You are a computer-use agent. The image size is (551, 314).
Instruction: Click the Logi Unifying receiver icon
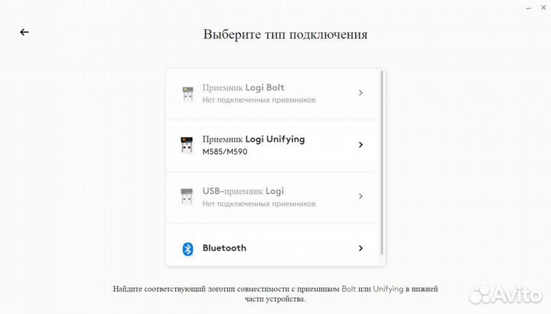coord(187,145)
